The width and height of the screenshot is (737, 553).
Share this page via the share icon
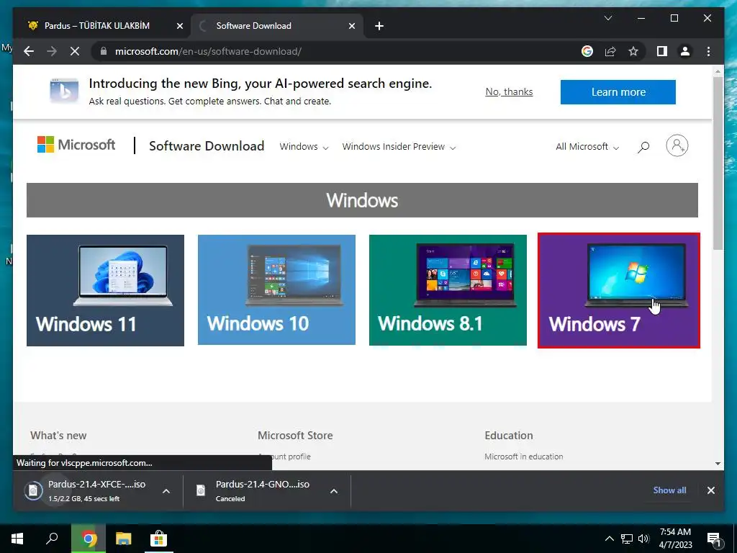click(610, 51)
